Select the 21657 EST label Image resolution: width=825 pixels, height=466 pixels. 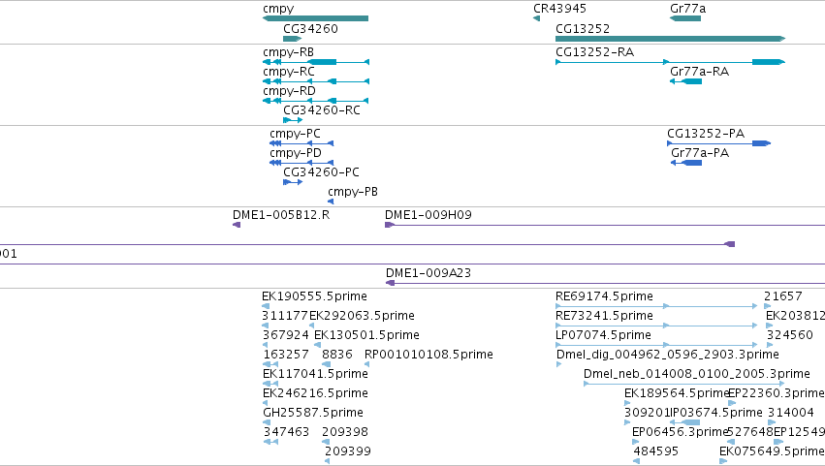pyautogui.click(x=783, y=296)
